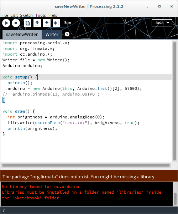Maximize the Processing window
178x214 pixels.
pos(159,6)
